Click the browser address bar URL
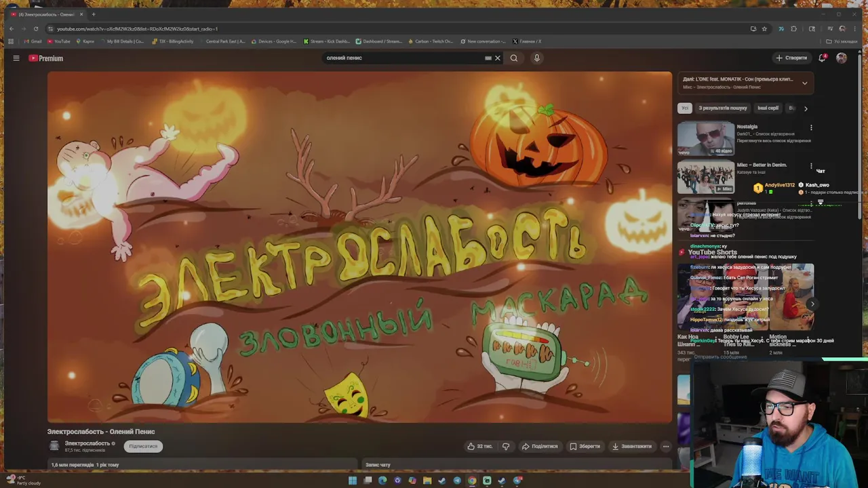Image resolution: width=868 pixels, height=488 pixels. (138, 28)
